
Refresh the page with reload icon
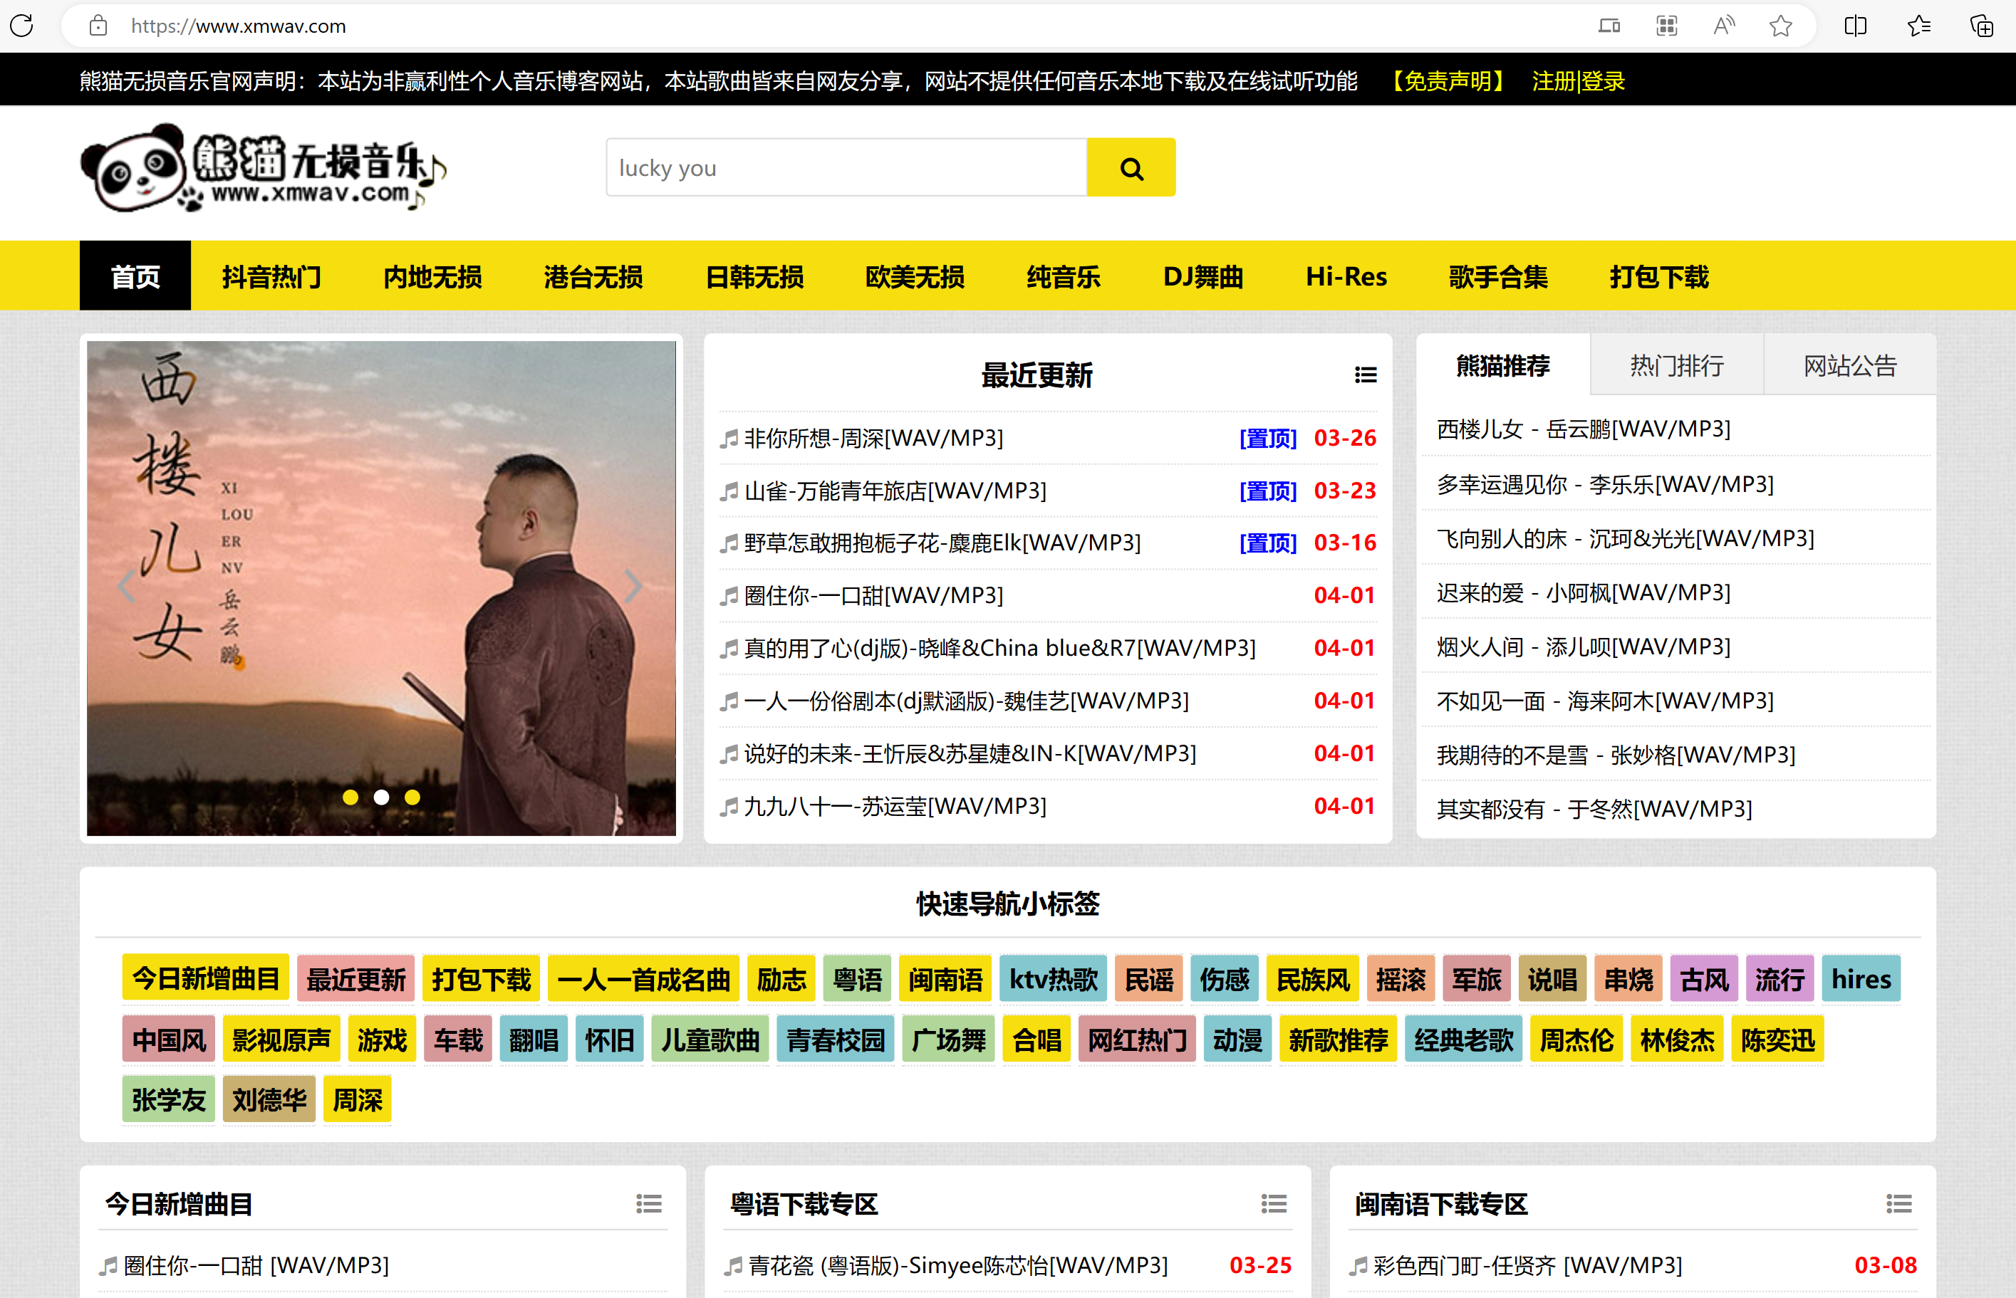point(23,26)
